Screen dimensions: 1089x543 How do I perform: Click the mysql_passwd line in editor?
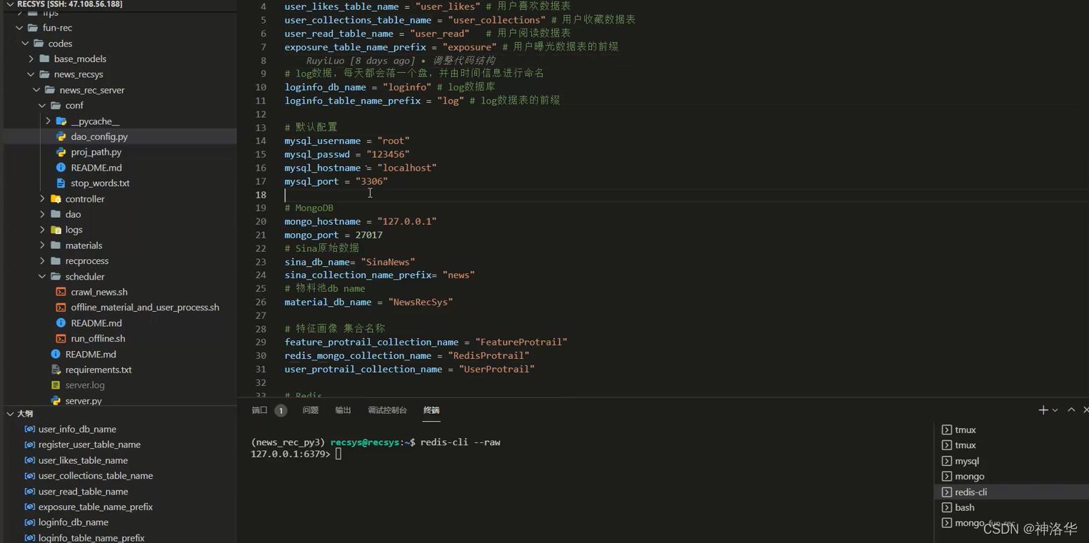tap(347, 154)
